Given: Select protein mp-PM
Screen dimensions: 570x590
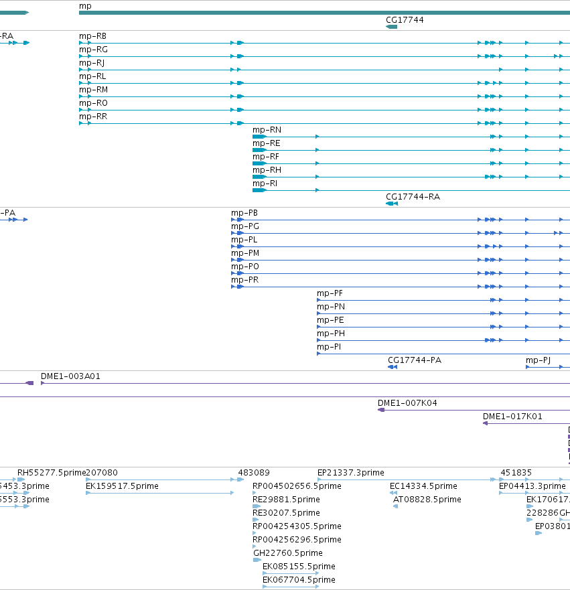Looking at the screenshot, I should click(245, 253).
